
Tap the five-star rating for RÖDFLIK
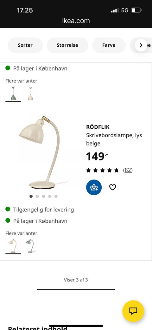(x=102, y=170)
